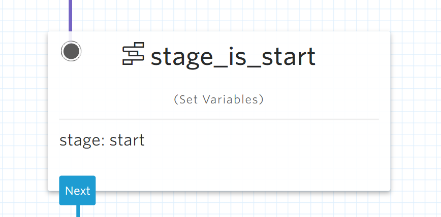Click the Next transition button
Screen dimensions: 441x217
pos(77,191)
